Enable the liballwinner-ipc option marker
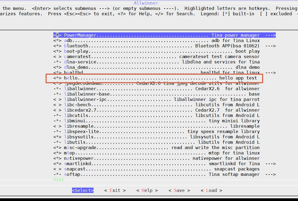The height and width of the screenshot is (201, 298). [57, 100]
